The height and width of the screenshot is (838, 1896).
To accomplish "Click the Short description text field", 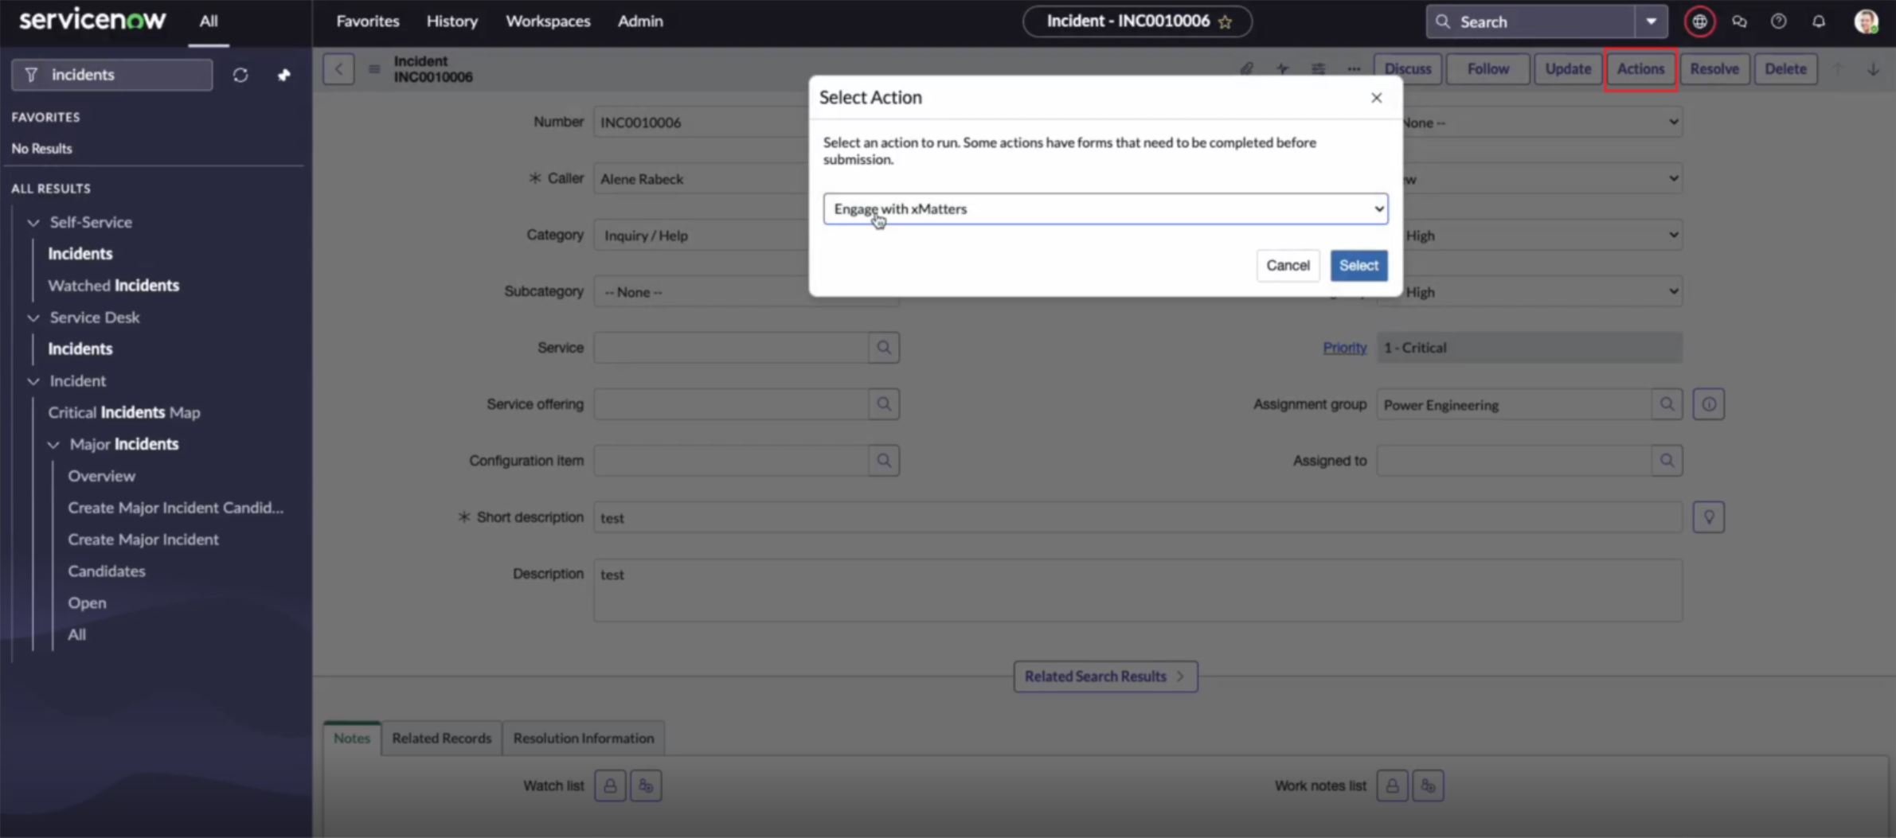I will click(1137, 518).
